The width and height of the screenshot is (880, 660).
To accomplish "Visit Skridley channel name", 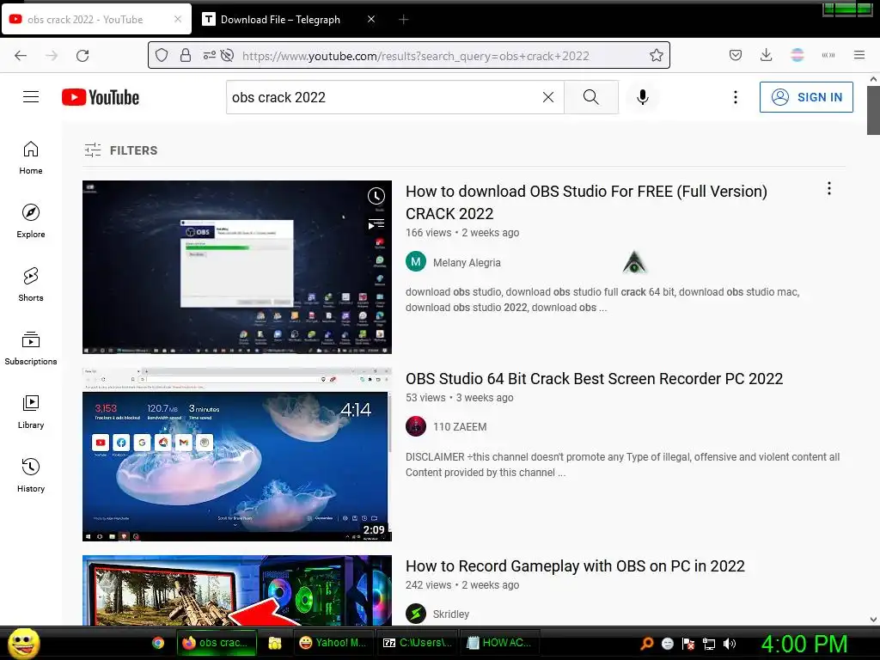I will coord(450,614).
